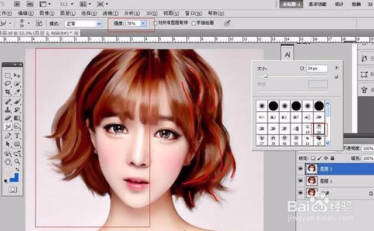
Task: Select the Quick Selection tool
Action: 17,83
